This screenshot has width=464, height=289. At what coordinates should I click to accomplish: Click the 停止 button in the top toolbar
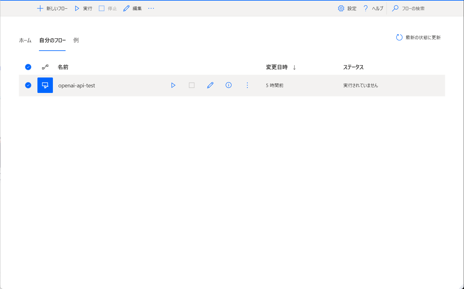point(108,8)
